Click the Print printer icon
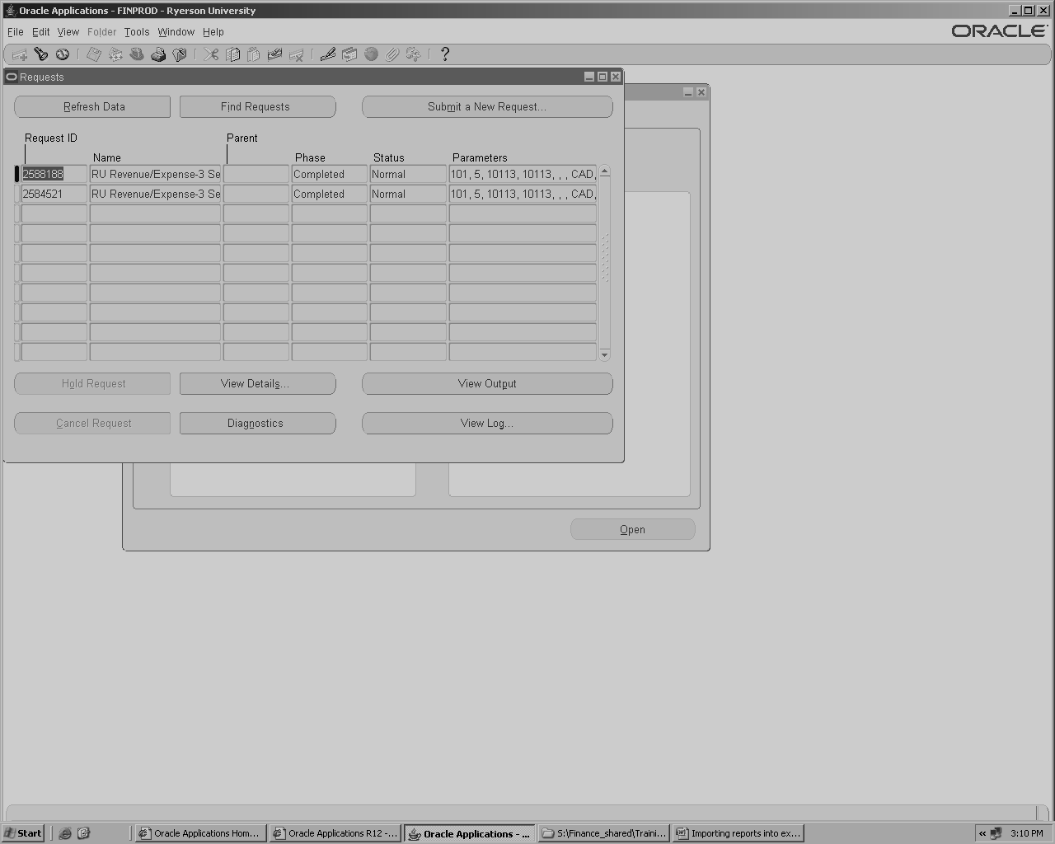This screenshot has width=1055, height=844. [x=158, y=54]
